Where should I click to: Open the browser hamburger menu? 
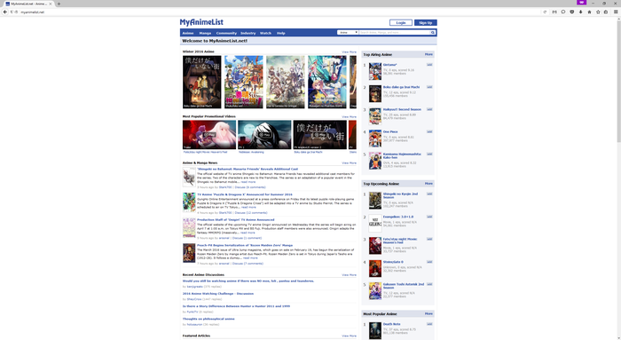[x=616, y=12]
